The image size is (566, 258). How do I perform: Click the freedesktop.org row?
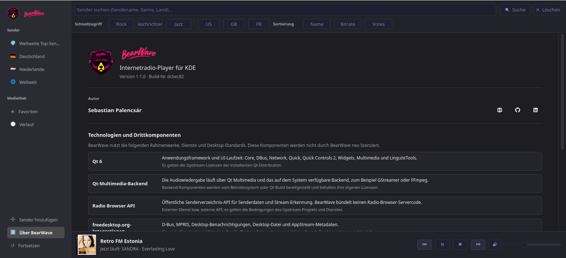(x=315, y=225)
